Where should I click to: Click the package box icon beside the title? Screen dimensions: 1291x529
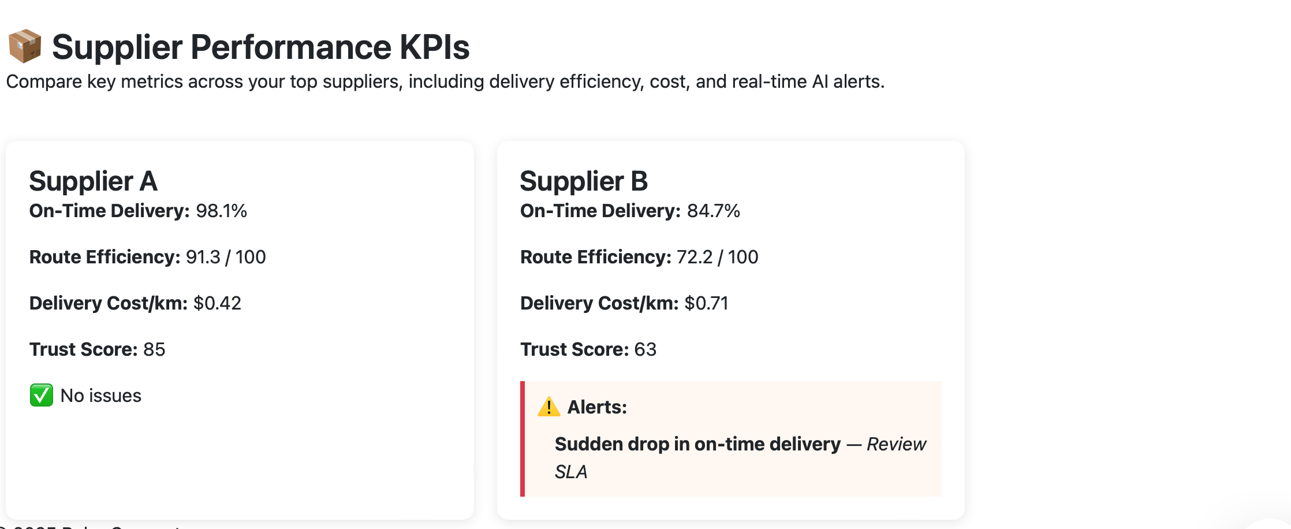[x=25, y=46]
